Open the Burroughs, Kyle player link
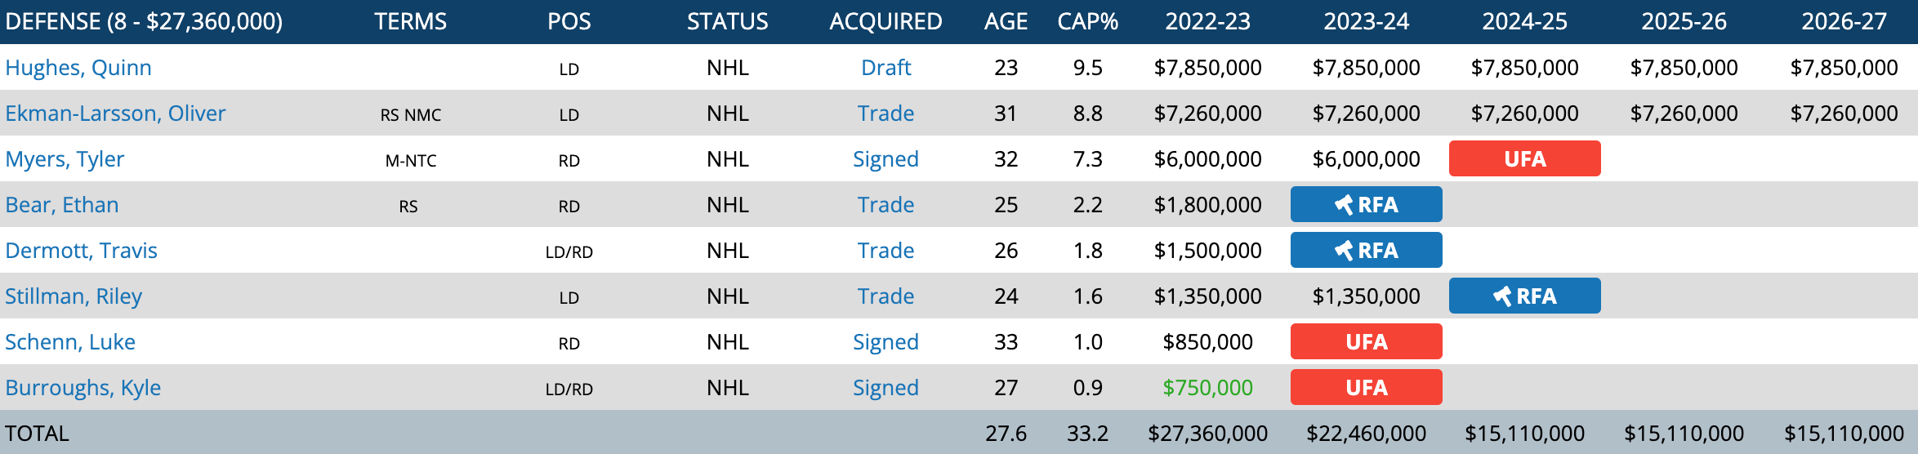The width and height of the screenshot is (1918, 454). [x=83, y=388]
